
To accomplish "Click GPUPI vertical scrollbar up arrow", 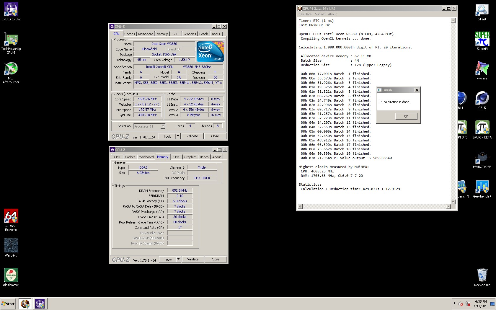I will [x=453, y=21].
